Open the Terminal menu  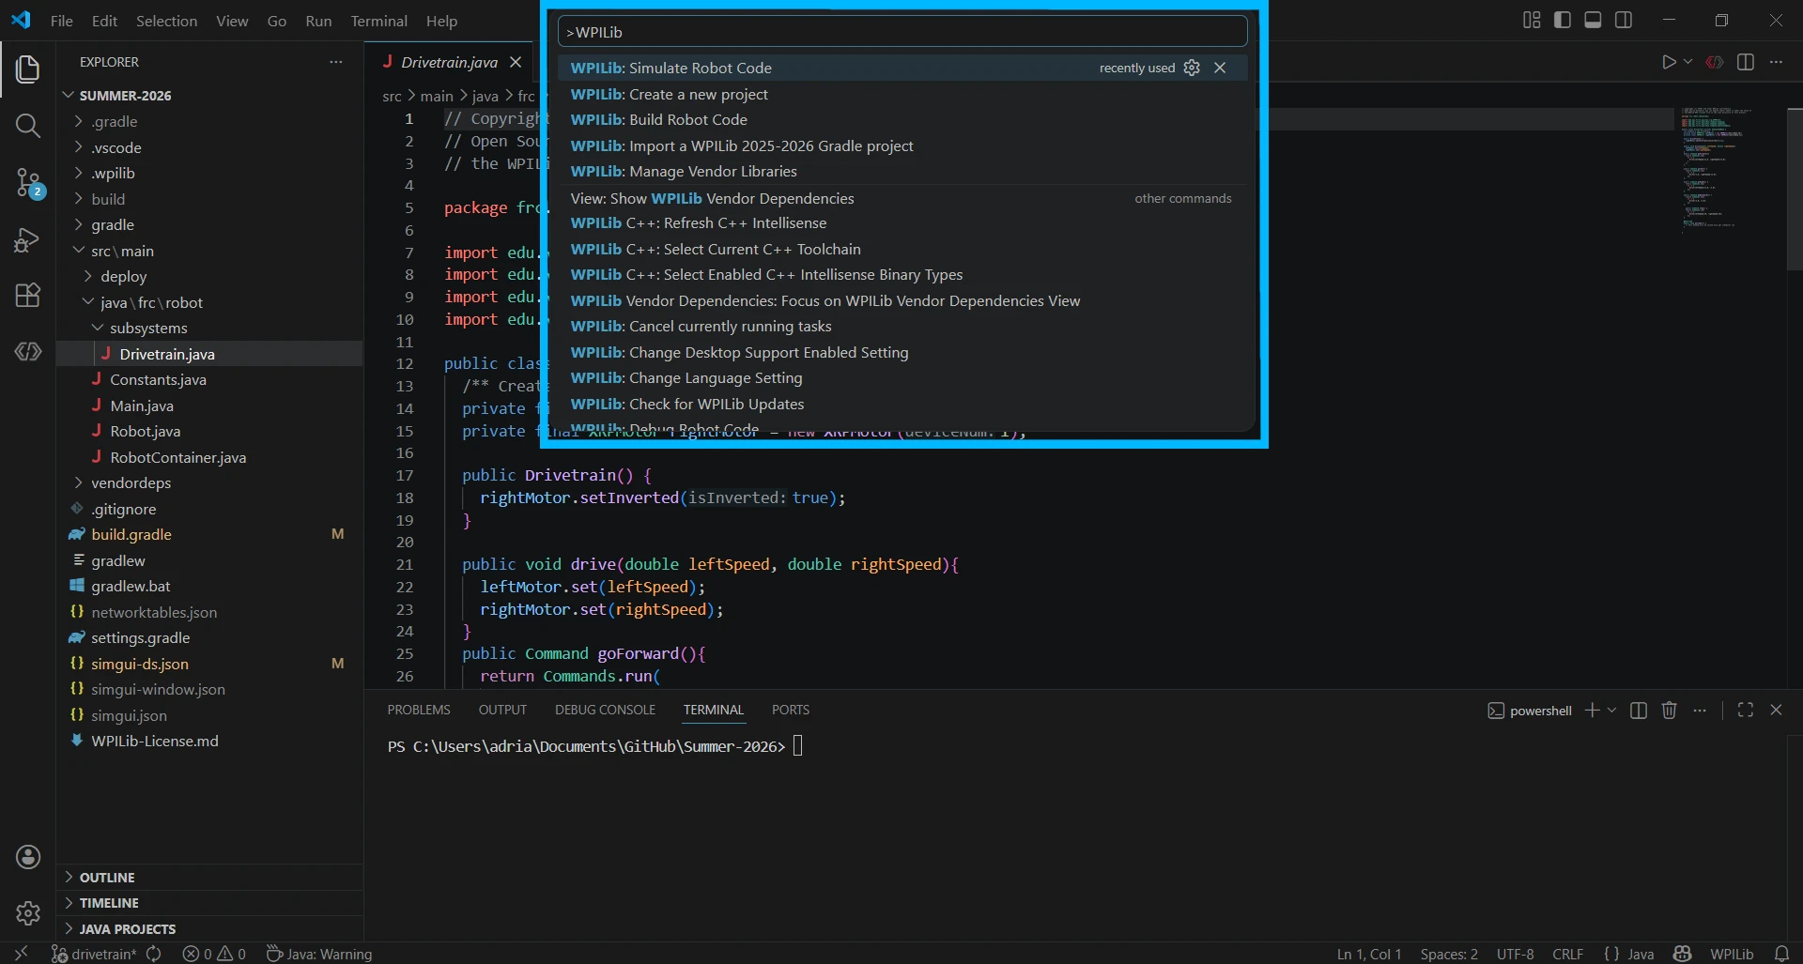point(378,21)
